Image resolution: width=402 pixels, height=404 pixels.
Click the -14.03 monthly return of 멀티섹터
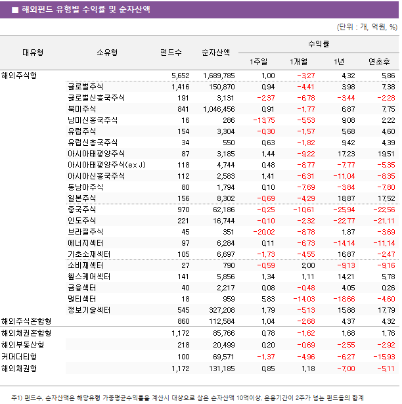(304, 299)
